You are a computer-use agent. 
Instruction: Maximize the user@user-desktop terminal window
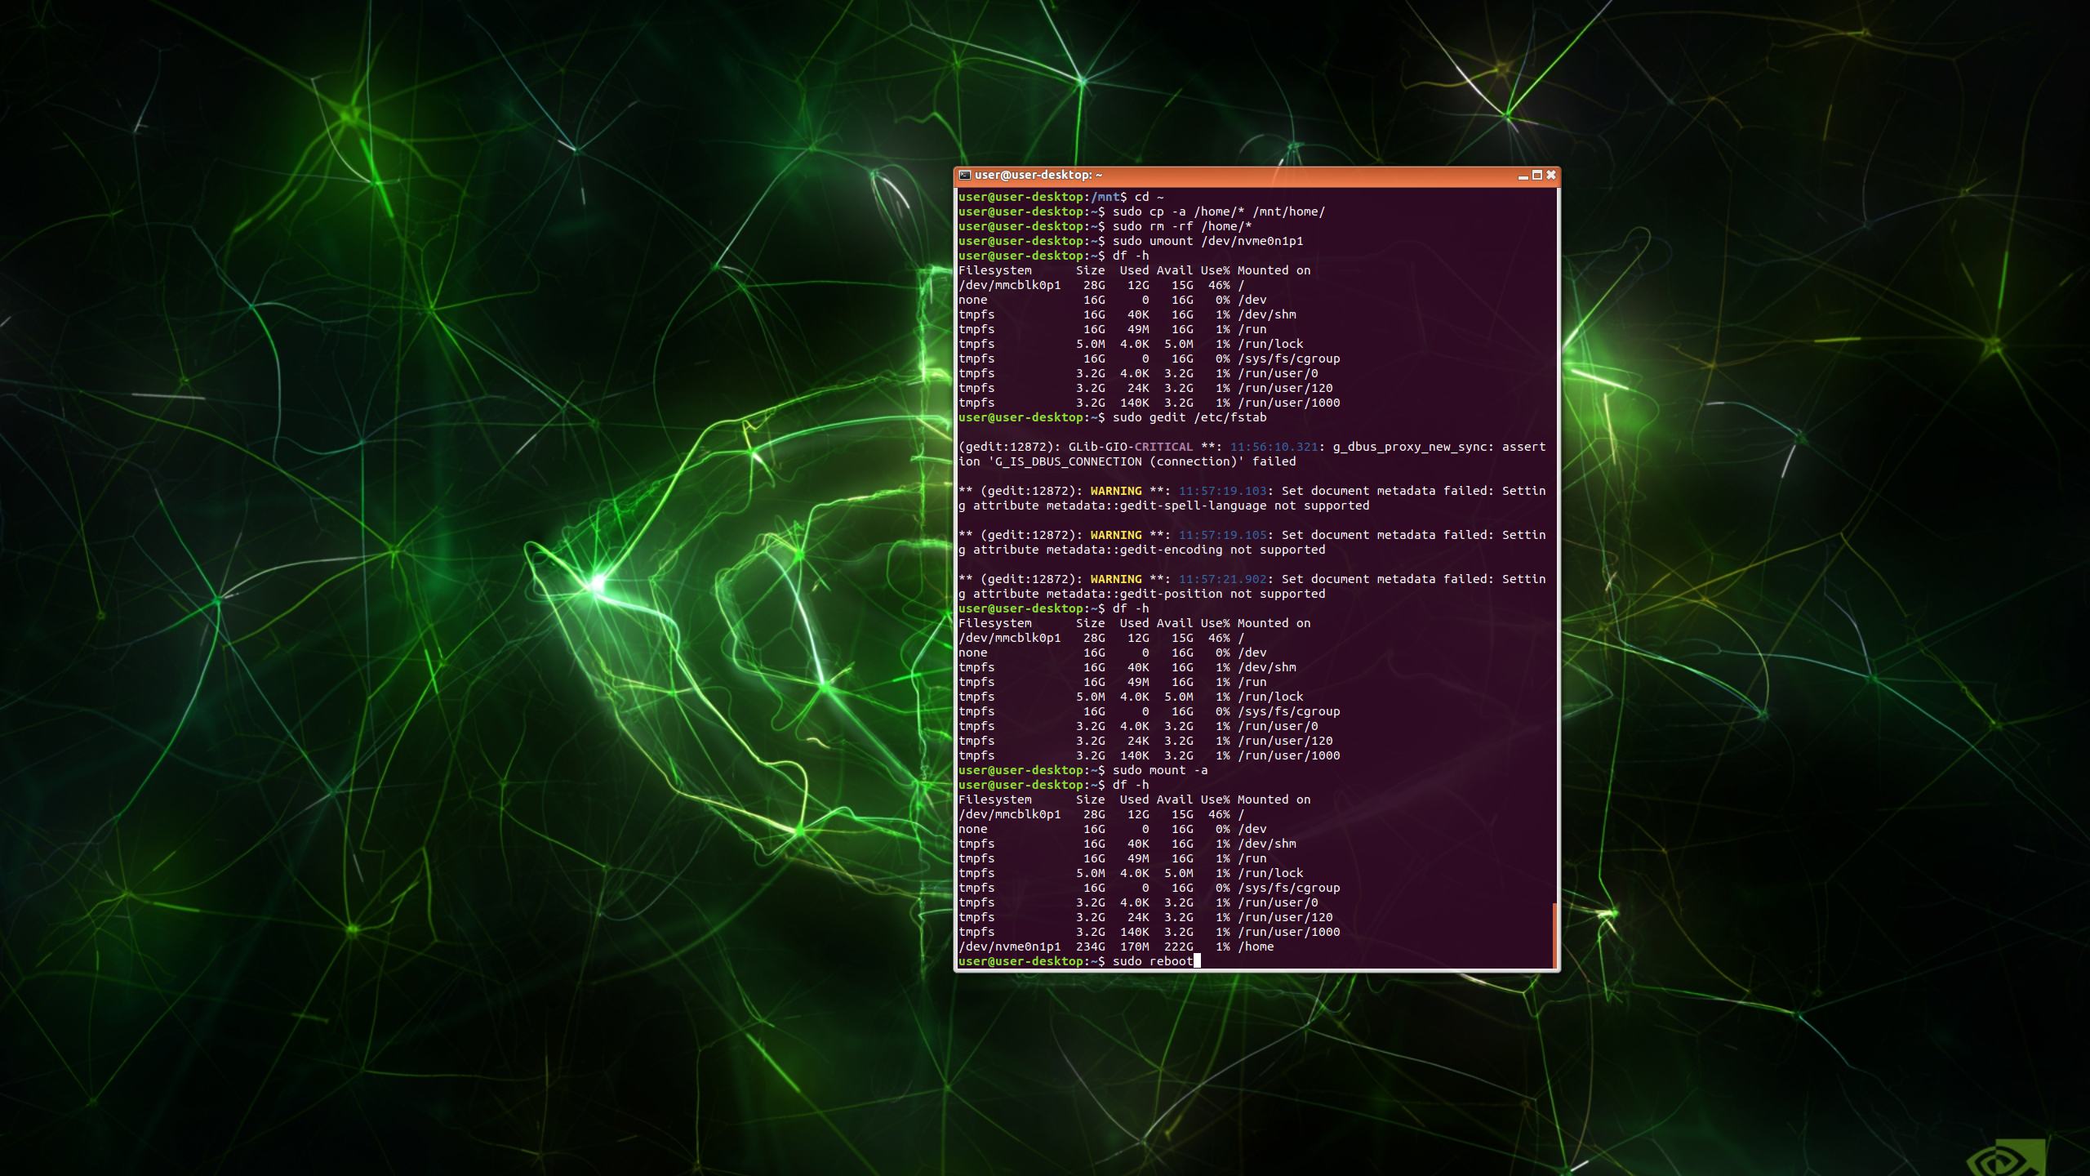click(1536, 175)
